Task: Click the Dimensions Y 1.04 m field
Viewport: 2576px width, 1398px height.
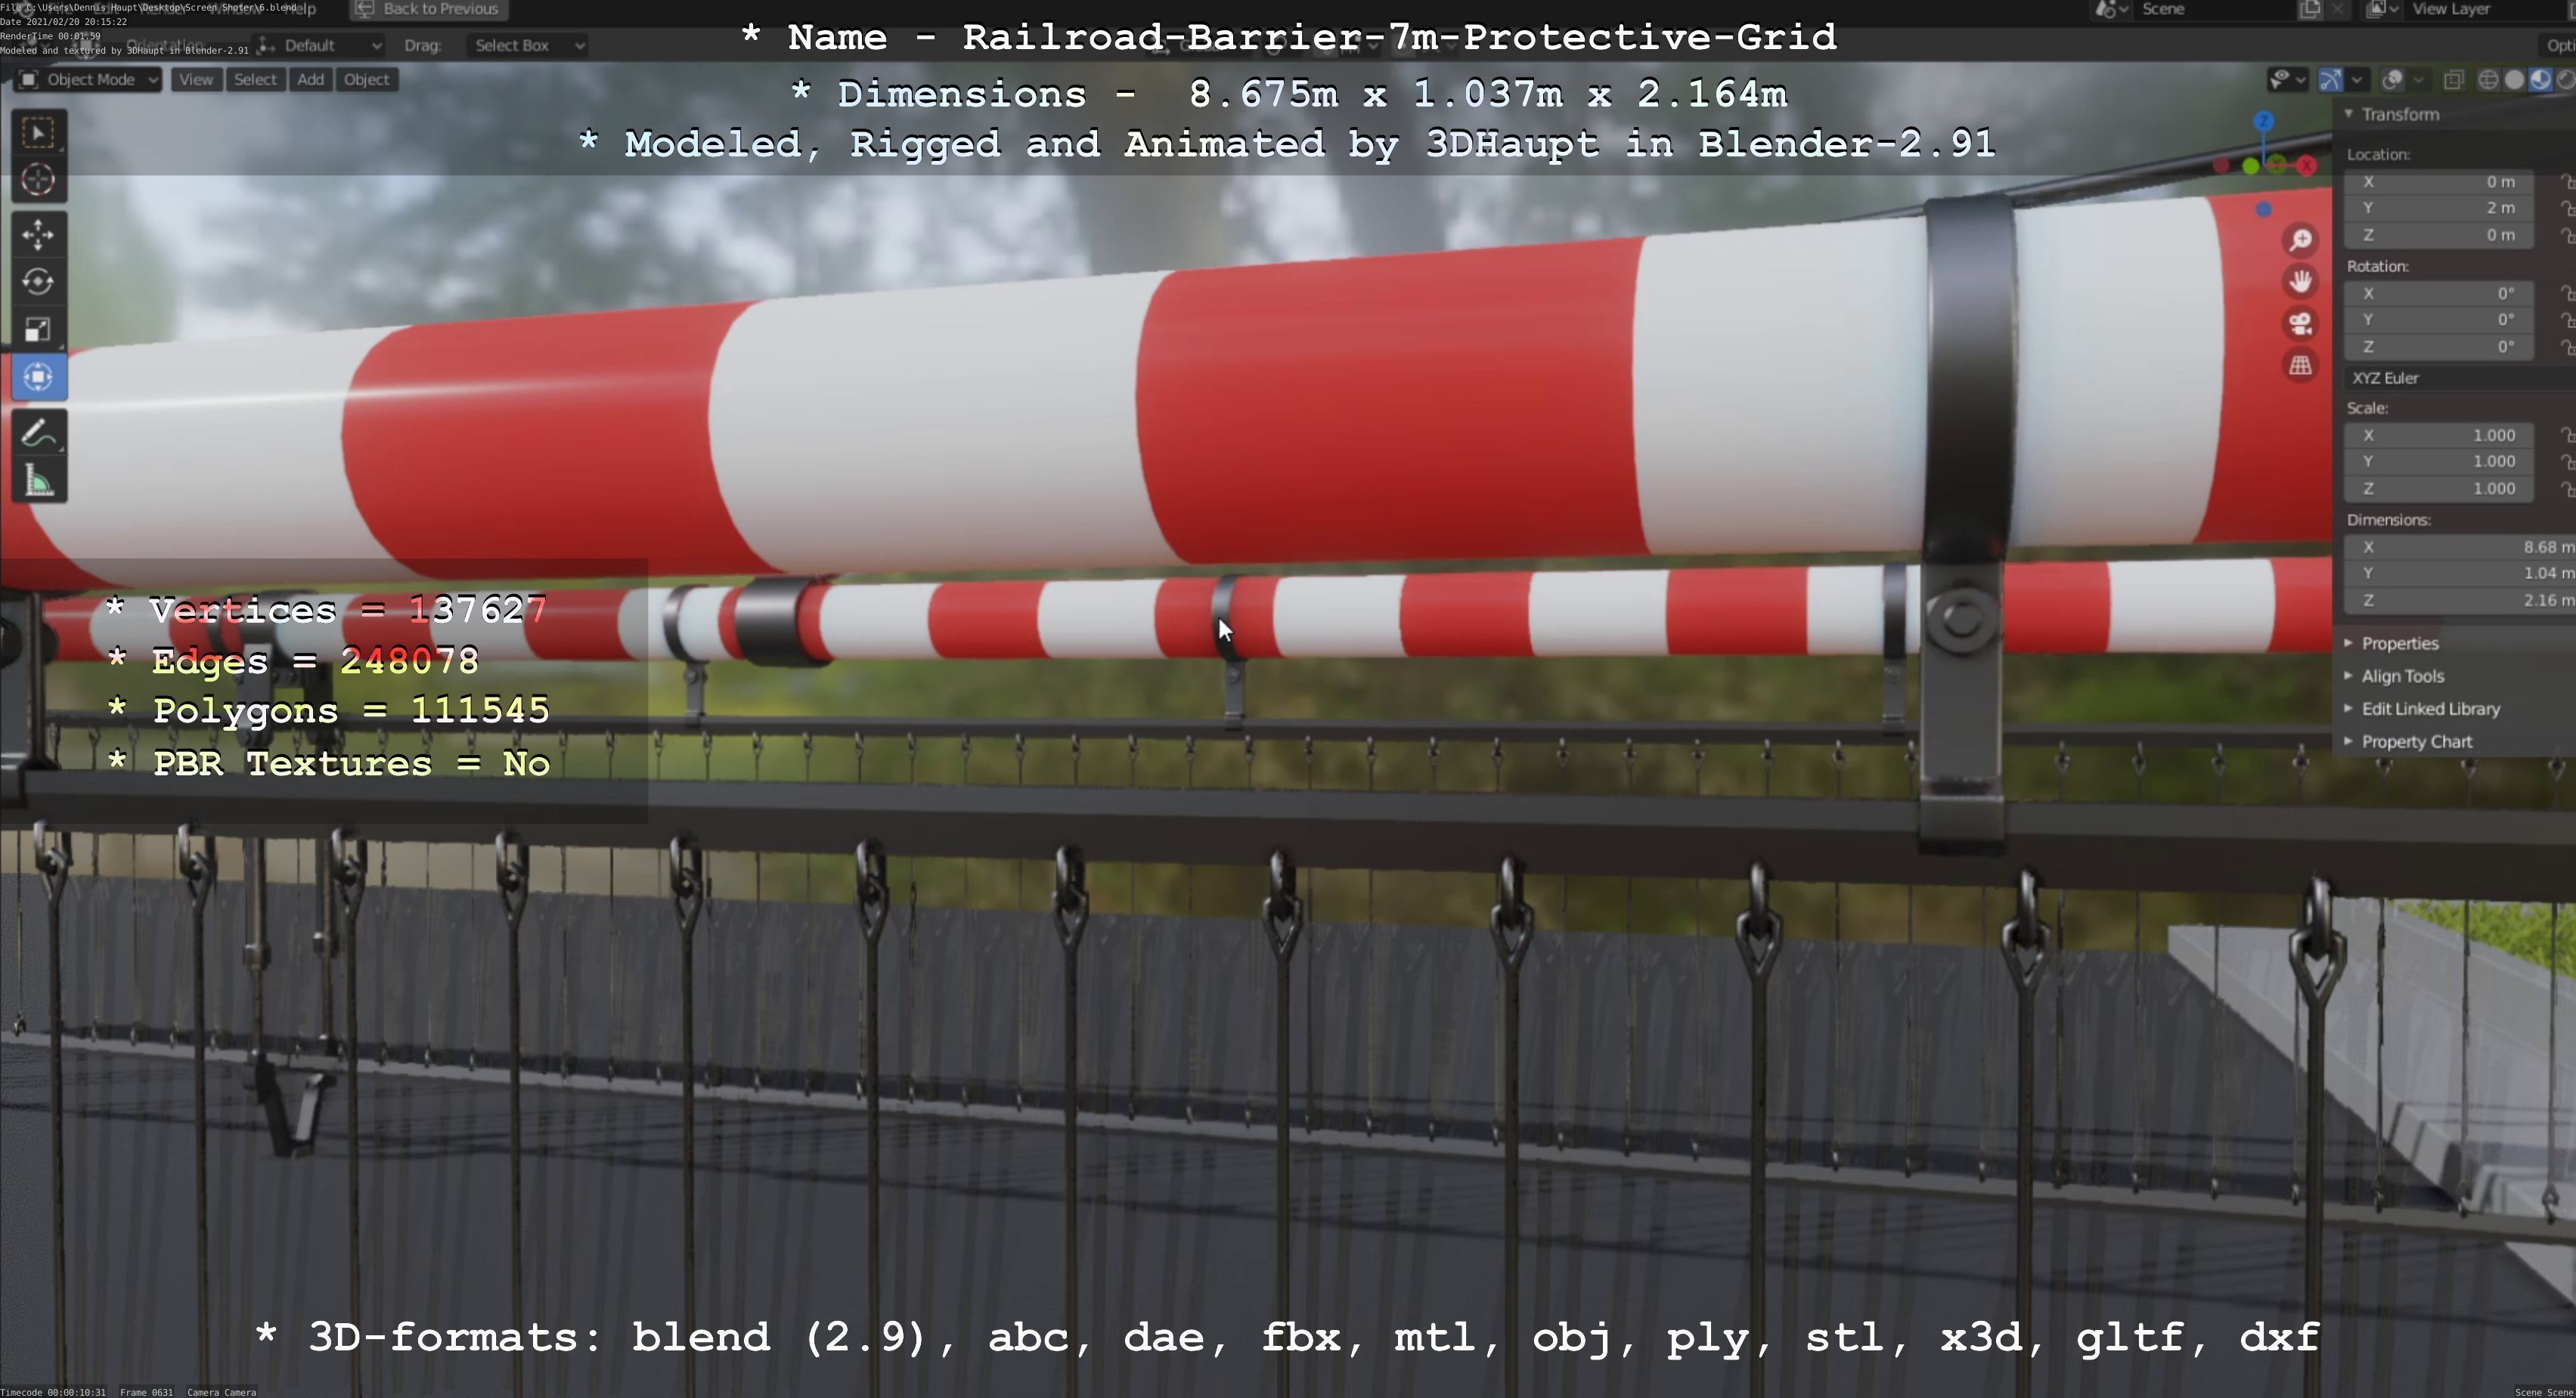Action: pos(2460,574)
